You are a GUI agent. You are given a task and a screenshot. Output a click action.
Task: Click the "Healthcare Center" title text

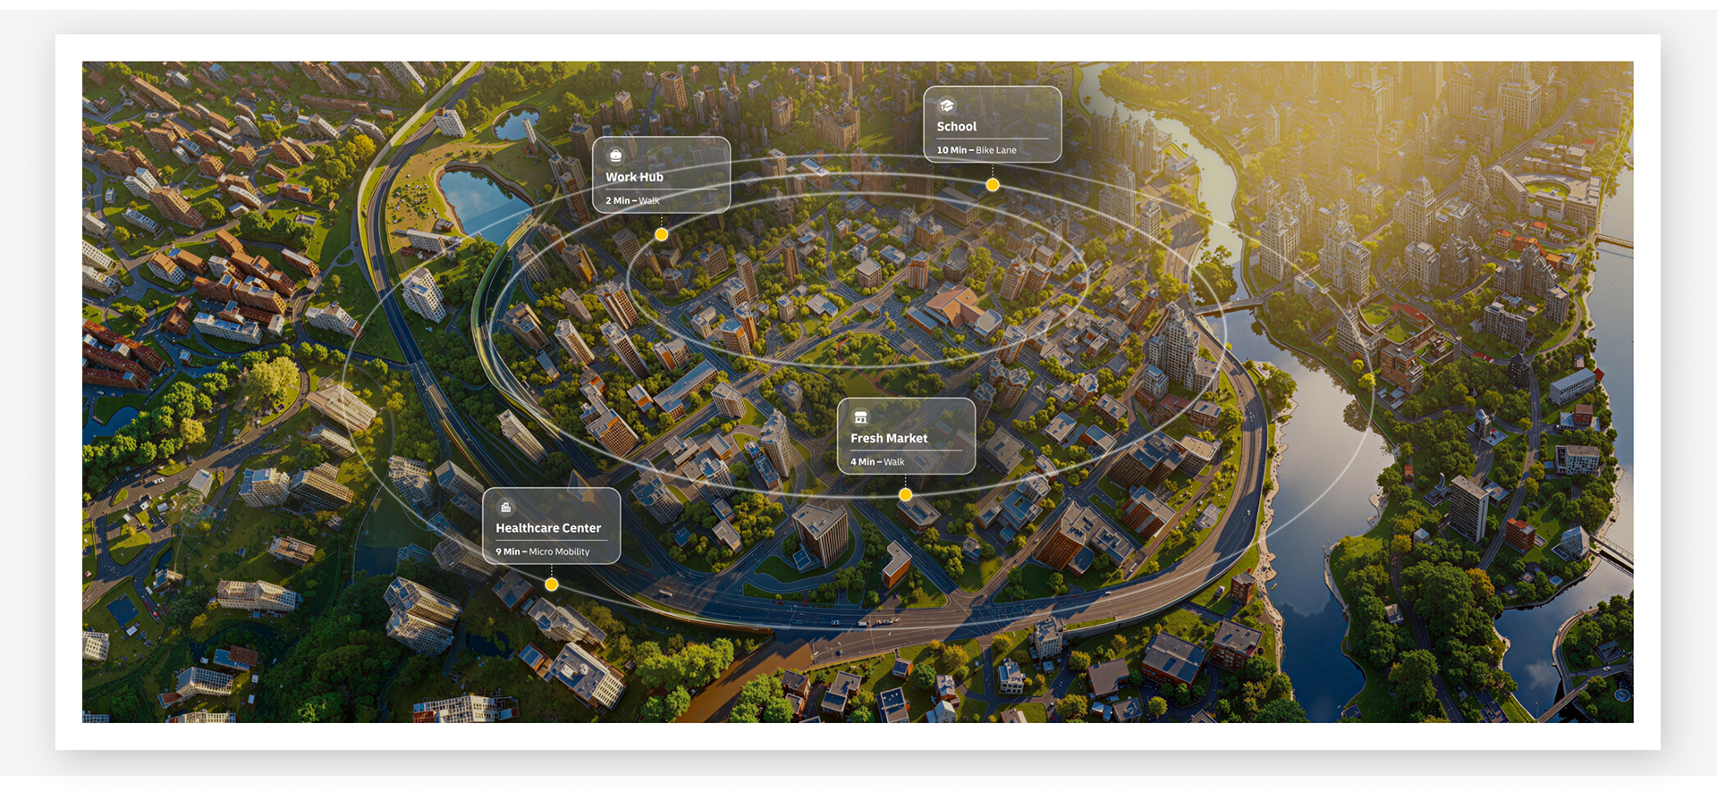[548, 528]
